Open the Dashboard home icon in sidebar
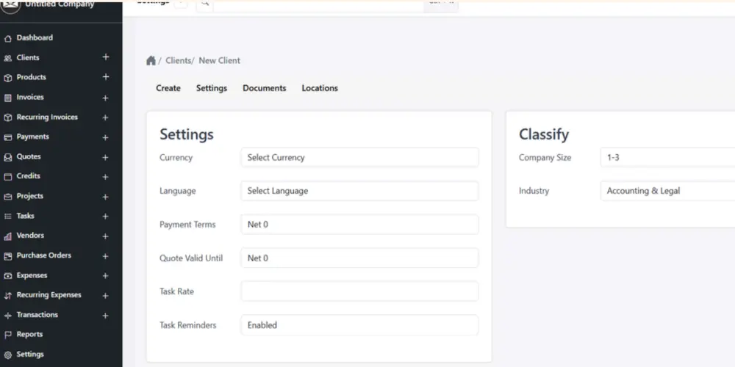735x367 pixels. coord(7,38)
